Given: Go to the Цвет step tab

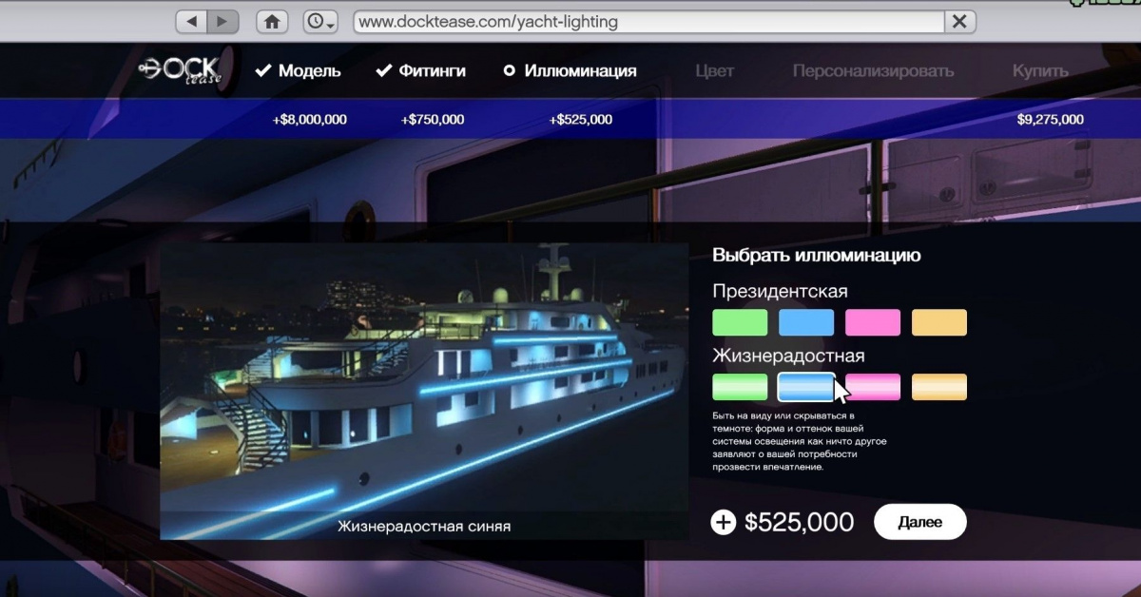Looking at the screenshot, I should click(x=714, y=71).
